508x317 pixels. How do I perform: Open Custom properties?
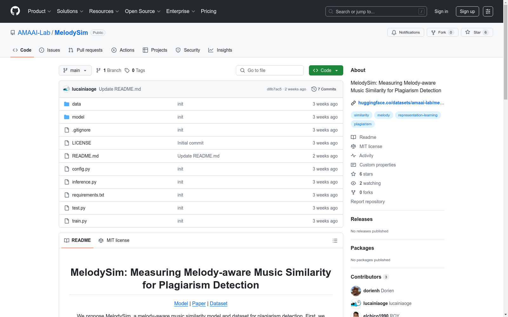click(x=373, y=165)
